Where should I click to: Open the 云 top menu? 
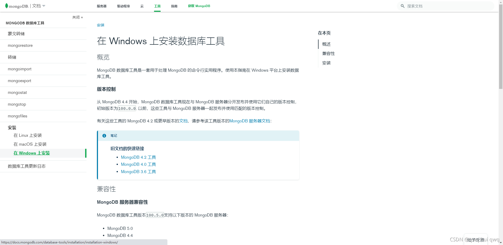coord(142,6)
